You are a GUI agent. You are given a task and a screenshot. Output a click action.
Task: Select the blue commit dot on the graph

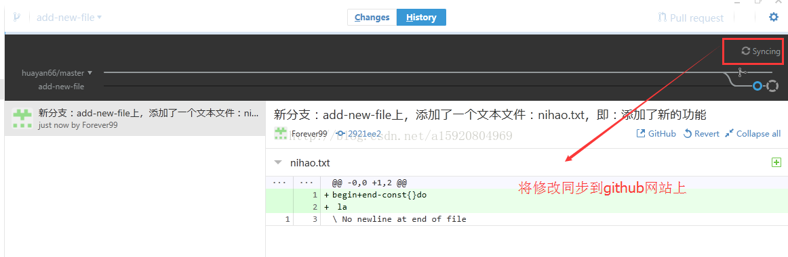click(x=757, y=86)
